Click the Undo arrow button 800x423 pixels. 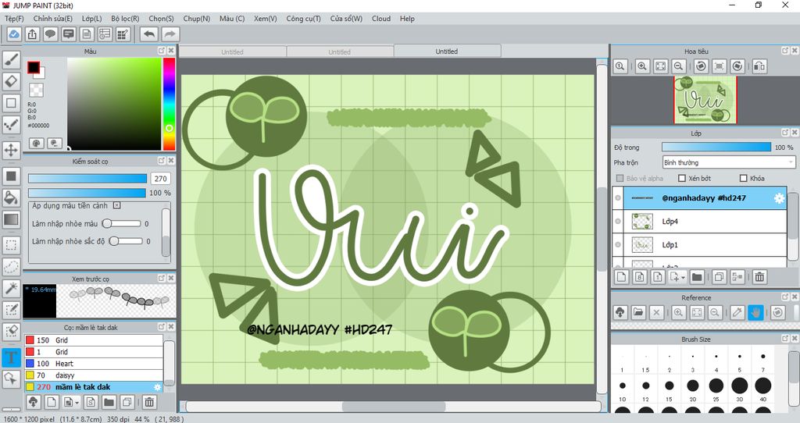pyautogui.click(x=149, y=34)
